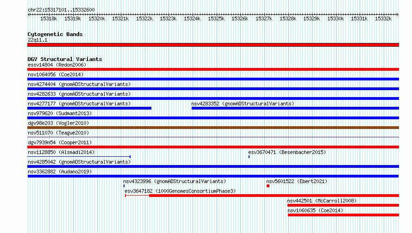Click the small red nsv5601522 marker
The height and width of the screenshot is (233, 412).
[x=268, y=186]
